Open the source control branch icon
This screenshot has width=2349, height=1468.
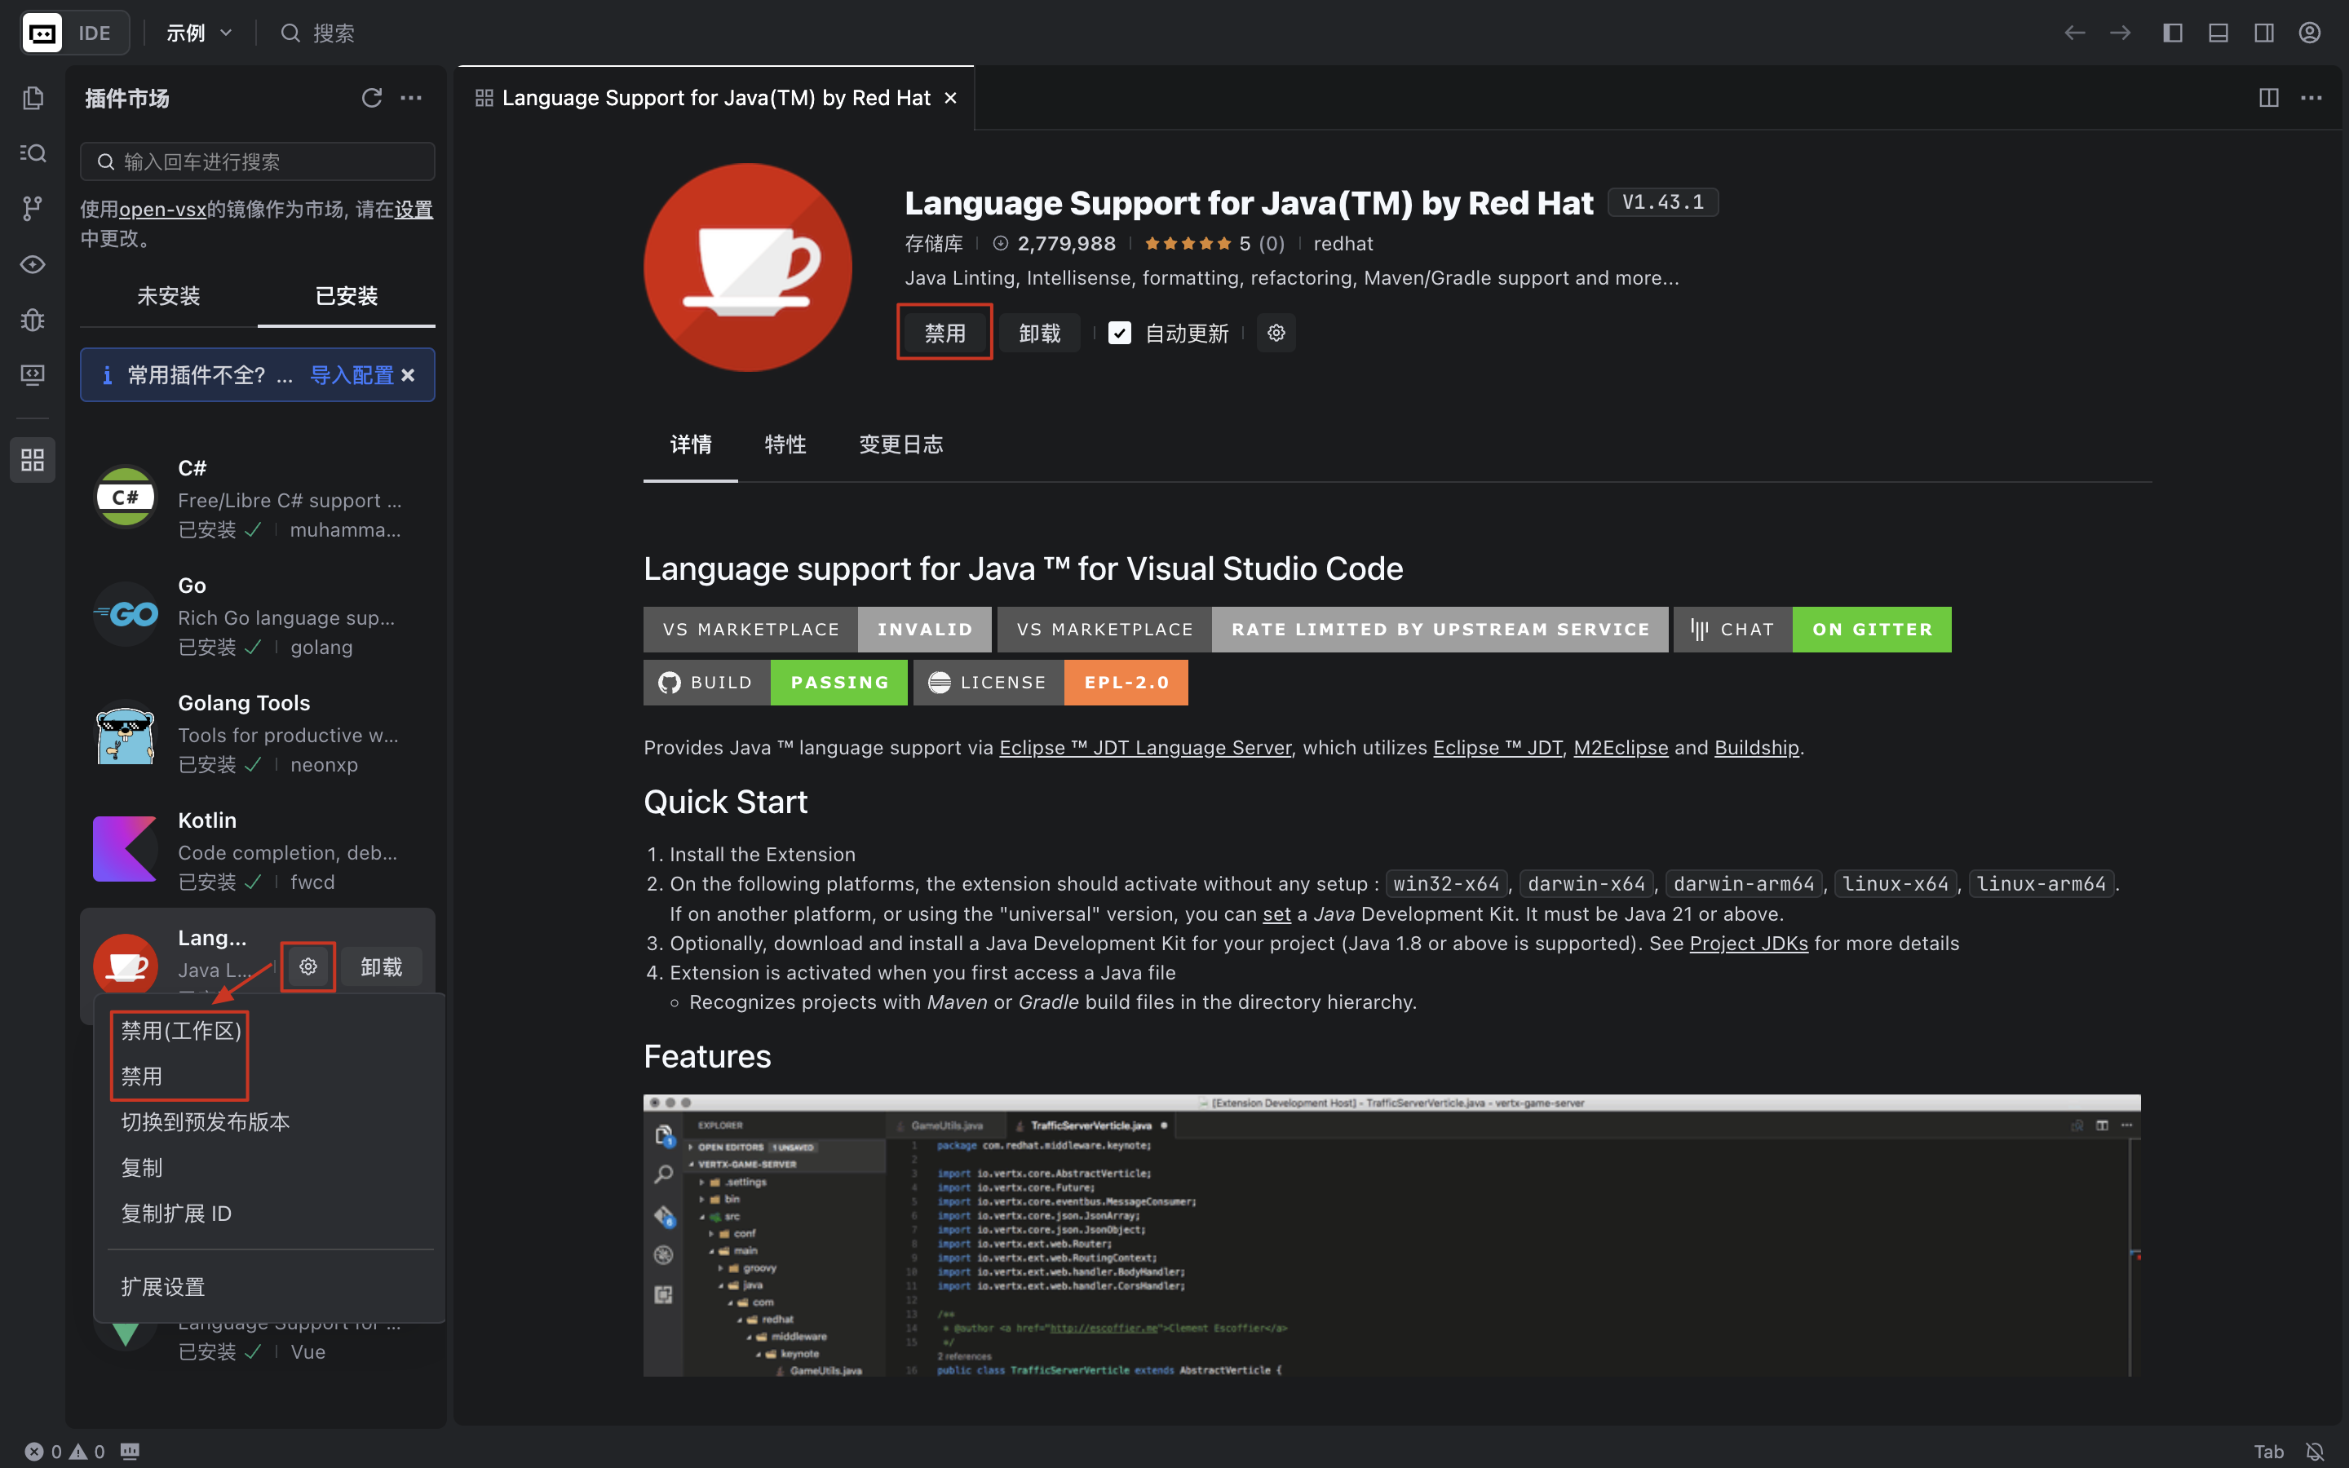coord(33,208)
